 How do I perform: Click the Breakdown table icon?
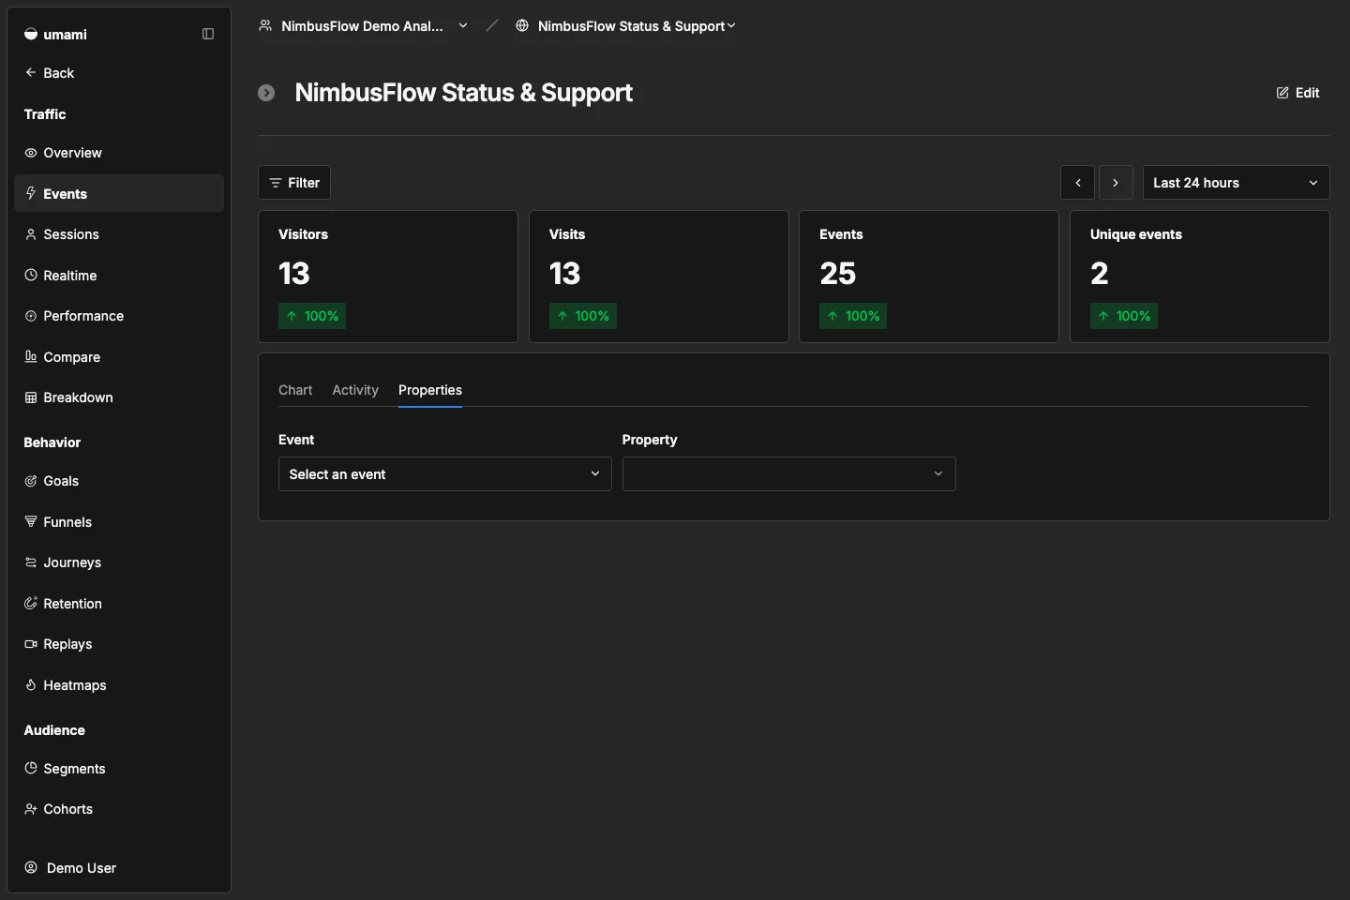pos(31,397)
